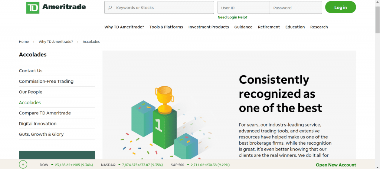380x169 pixels.
Task: Open the Need Login Help link
Action: 232,17
